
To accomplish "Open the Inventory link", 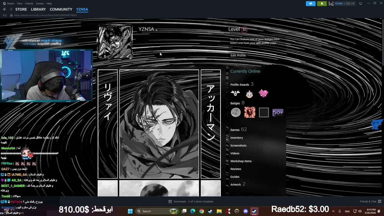I will (237, 138).
